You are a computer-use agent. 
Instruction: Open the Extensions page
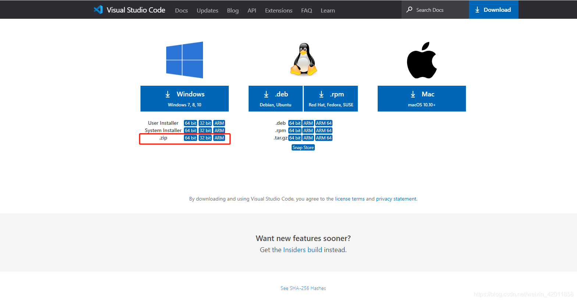[x=279, y=10]
